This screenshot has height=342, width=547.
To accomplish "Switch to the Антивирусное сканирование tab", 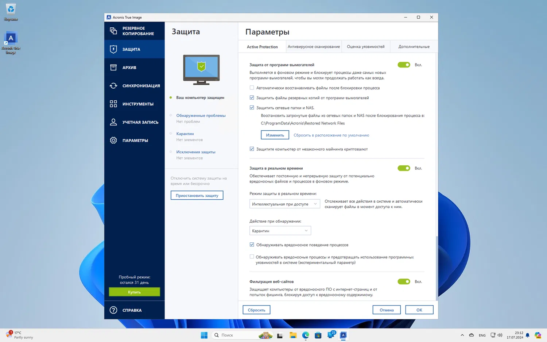I will pyautogui.click(x=314, y=47).
